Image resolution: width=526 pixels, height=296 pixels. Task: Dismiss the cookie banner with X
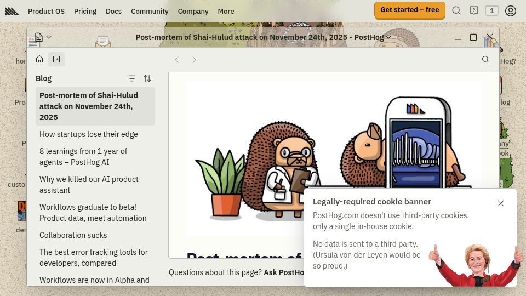point(500,203)
